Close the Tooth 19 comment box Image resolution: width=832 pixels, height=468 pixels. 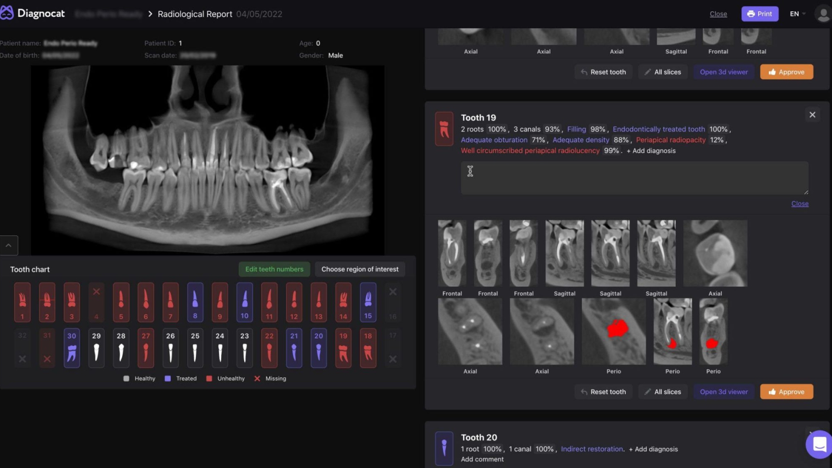(800, 204)
